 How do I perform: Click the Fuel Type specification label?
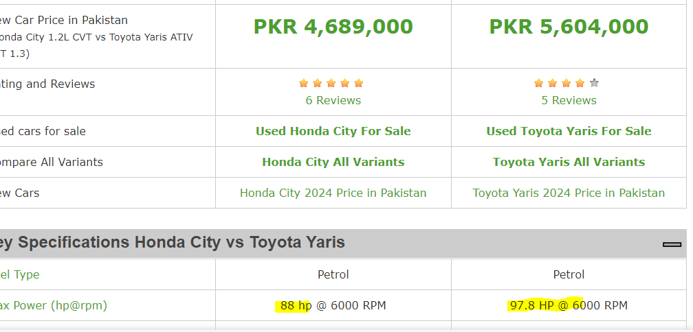tap(19, 274)
